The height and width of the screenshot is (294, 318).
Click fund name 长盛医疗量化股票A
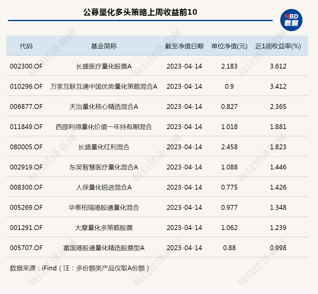(x=104, y=66)
